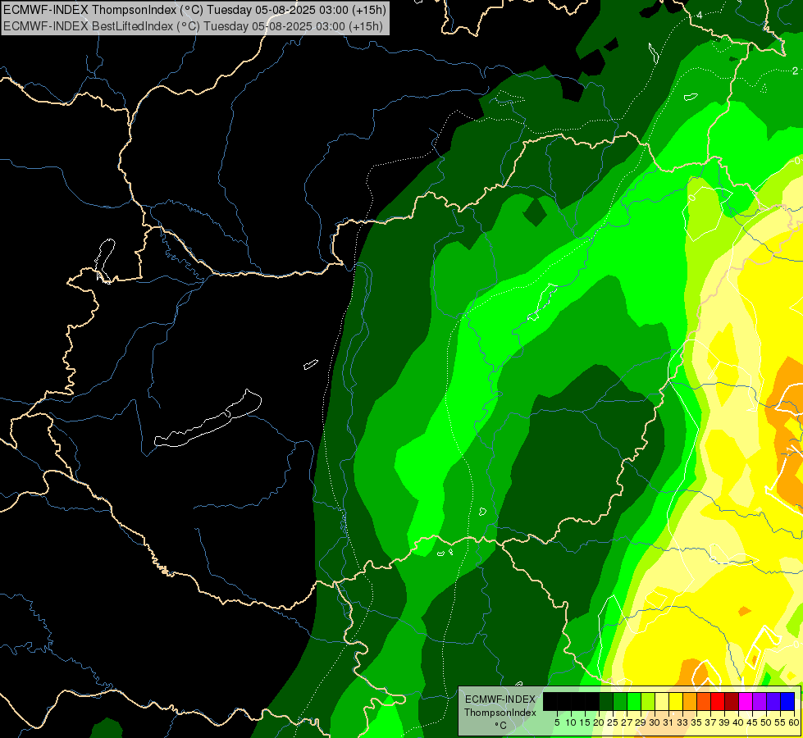Click the legend tick value '60'
Image resolution: width=803 pixels, height=738 pixels.
pyautogui.click(x=794, y=722)
